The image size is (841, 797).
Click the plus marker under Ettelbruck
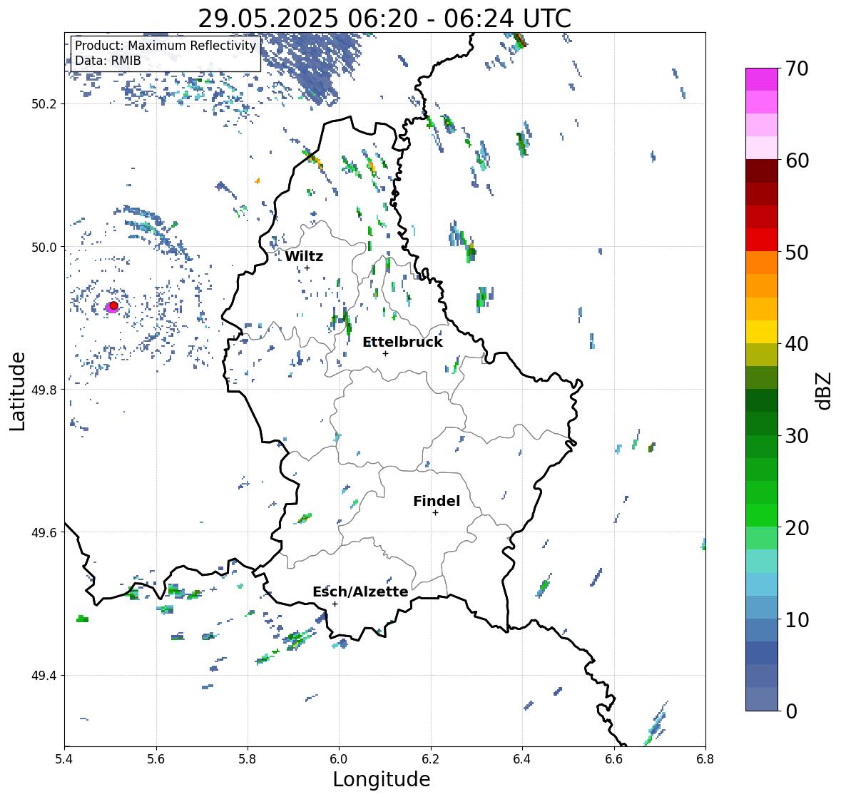tap(385, 353)
